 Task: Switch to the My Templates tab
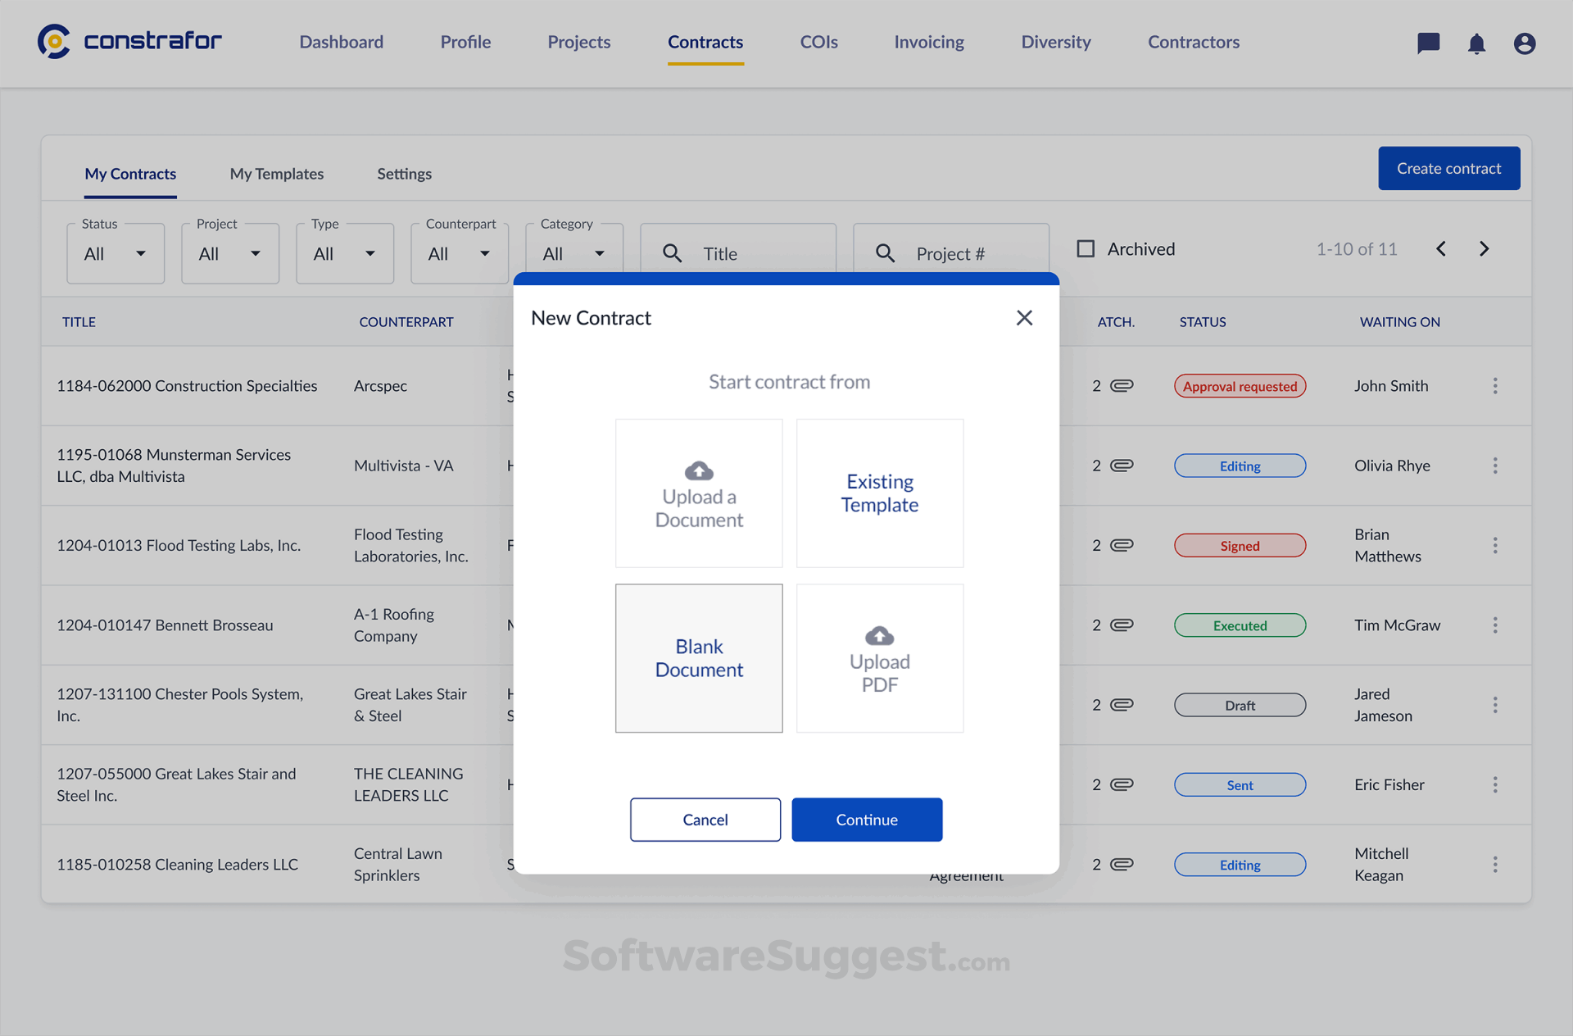[x=277, y=174]
